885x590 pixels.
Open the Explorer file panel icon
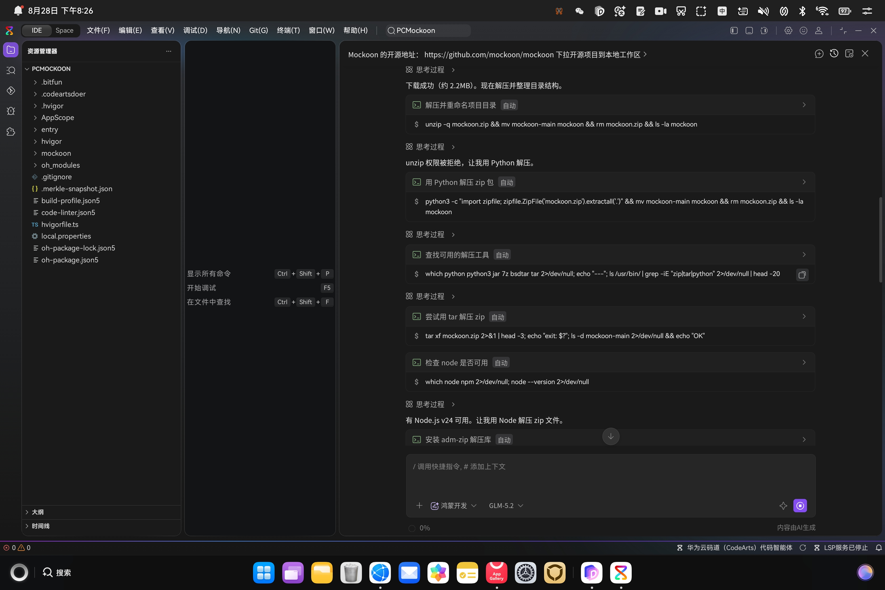point(11,50)
